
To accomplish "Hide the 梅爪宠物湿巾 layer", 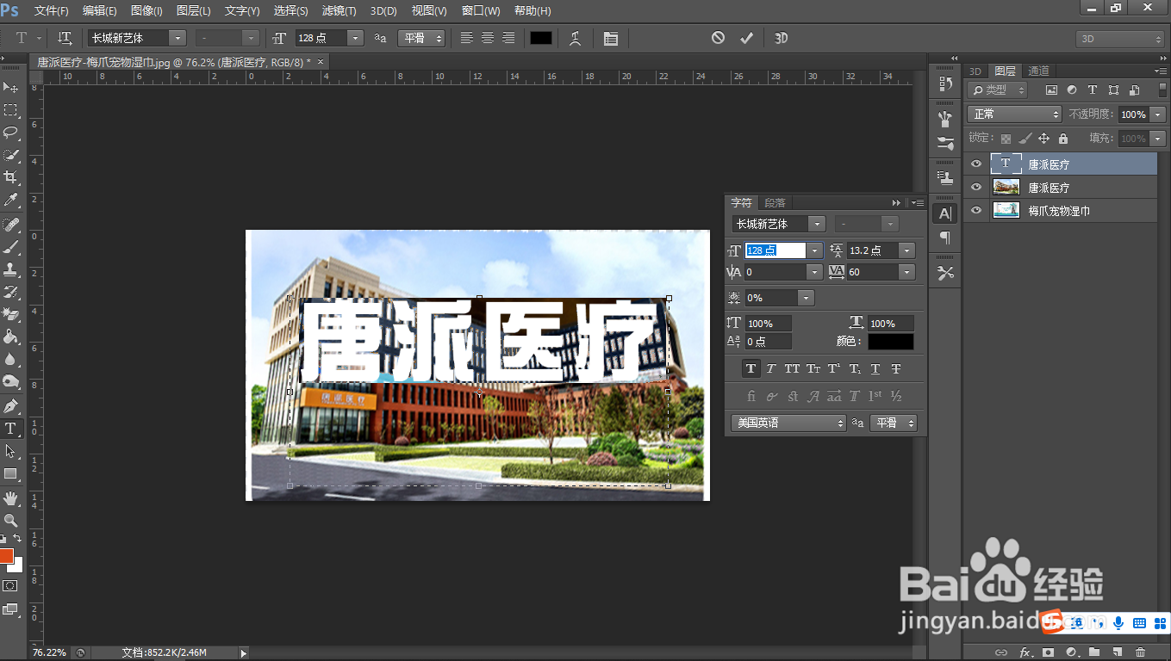I will pyautogui.click(x=976, y=211).
